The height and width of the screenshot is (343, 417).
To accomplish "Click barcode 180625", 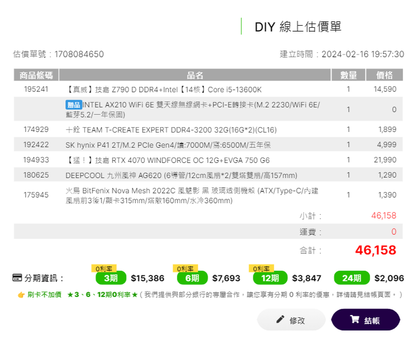I will coord(36,175).
